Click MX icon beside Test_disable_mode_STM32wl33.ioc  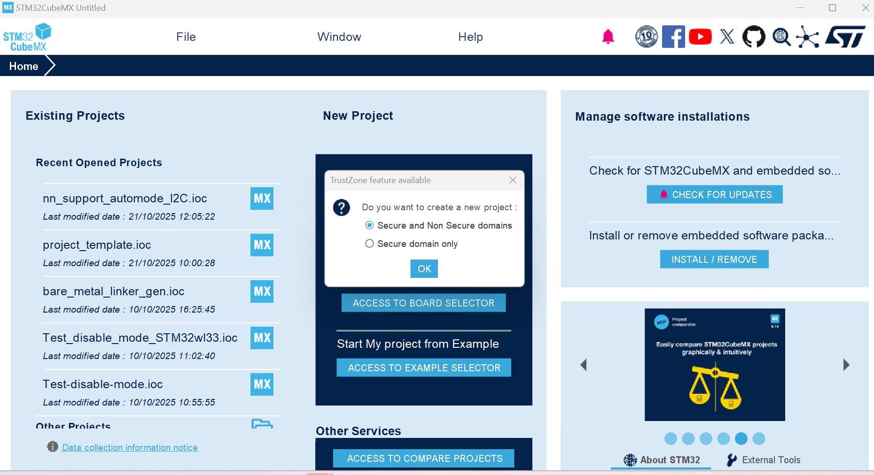pyautogui.click(x=262, y=338)
